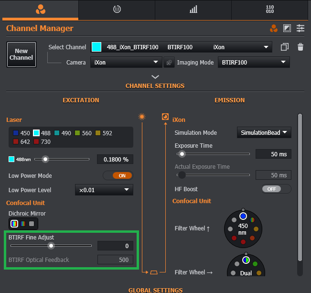Click the contrast square icon in header

pyautogui.click(x=287, y=29)
